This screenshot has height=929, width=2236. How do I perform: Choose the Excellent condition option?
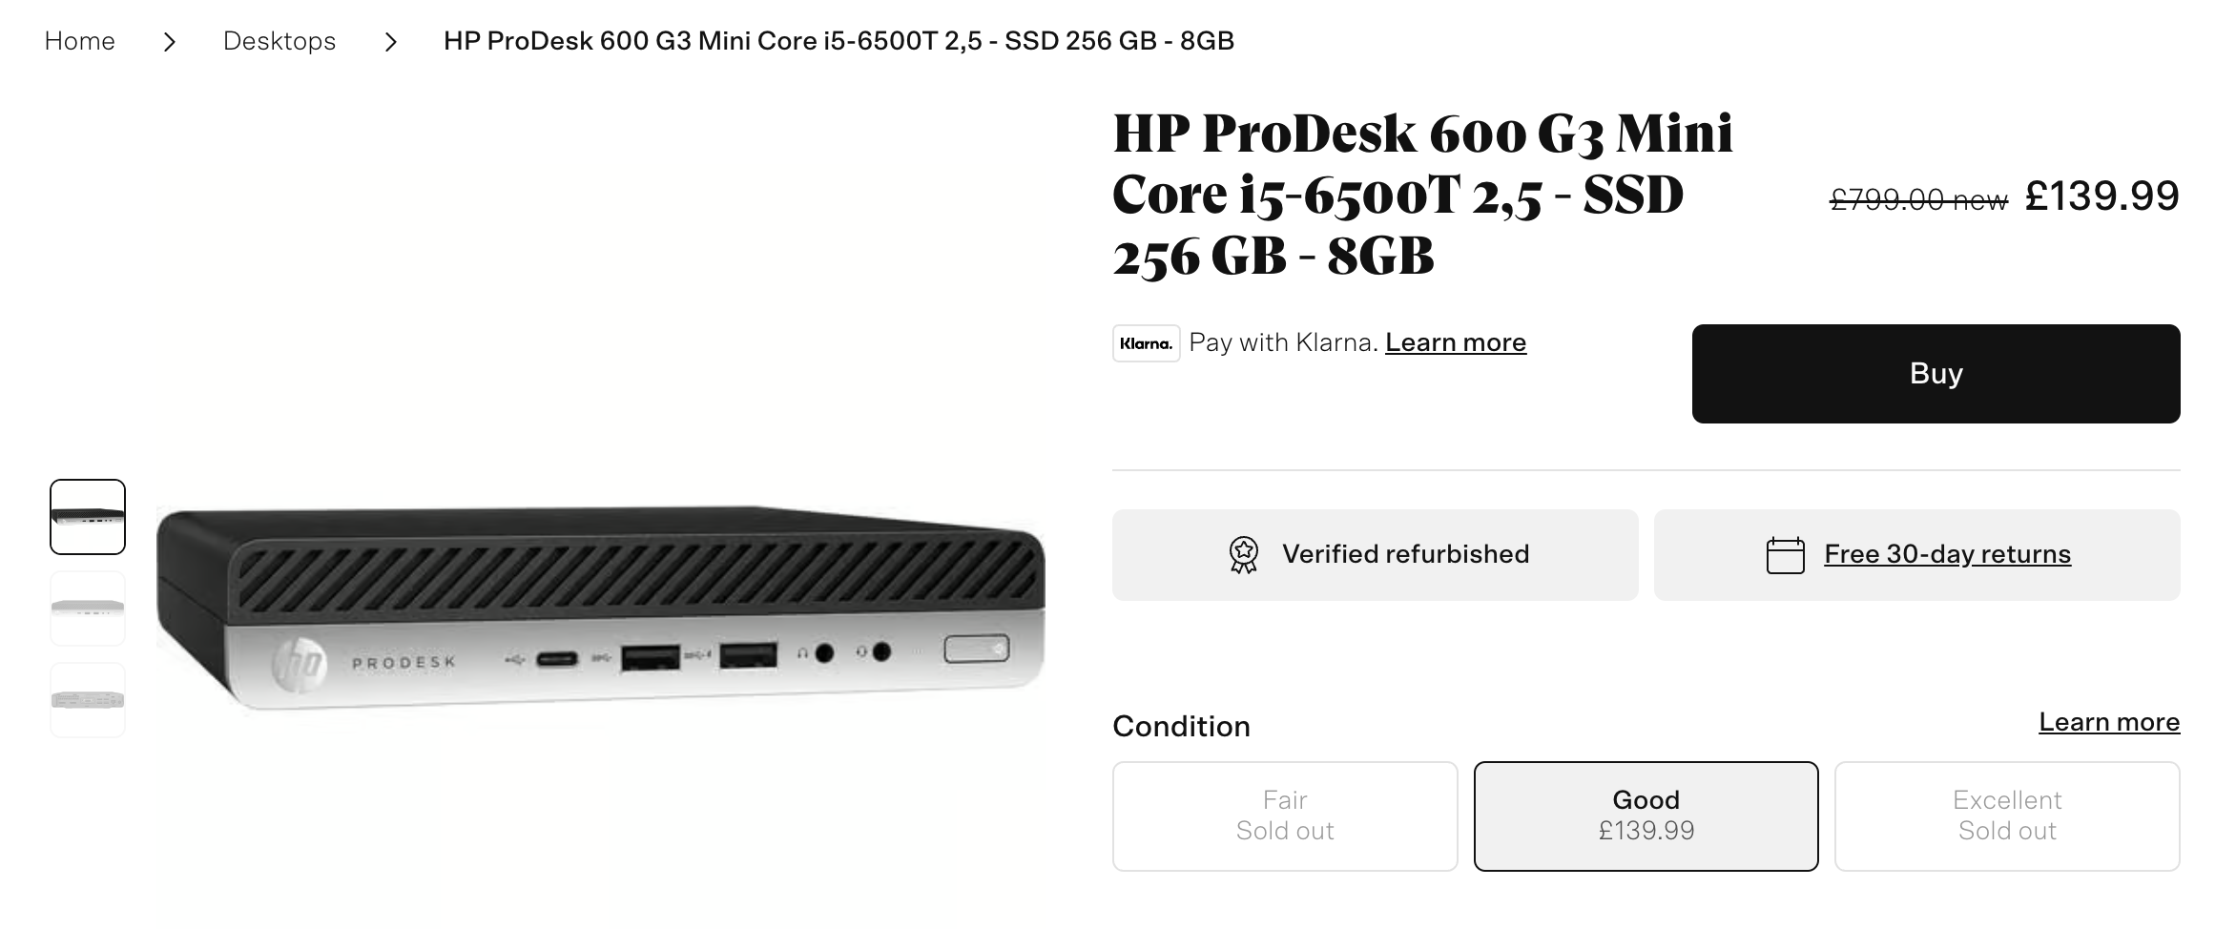2006,815
